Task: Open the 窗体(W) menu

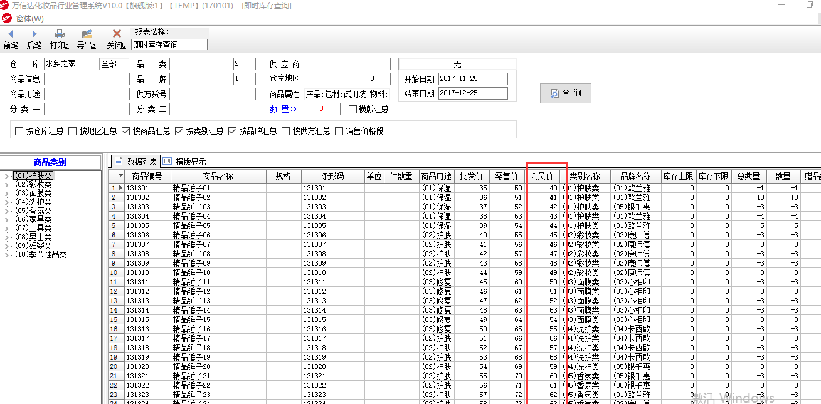Action: click(x=29, y=18)
